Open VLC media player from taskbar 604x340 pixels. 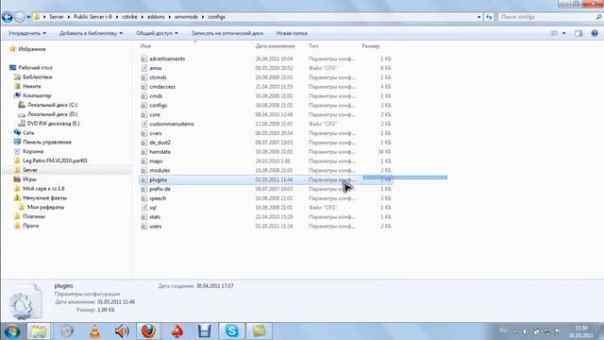click(94, 331)
